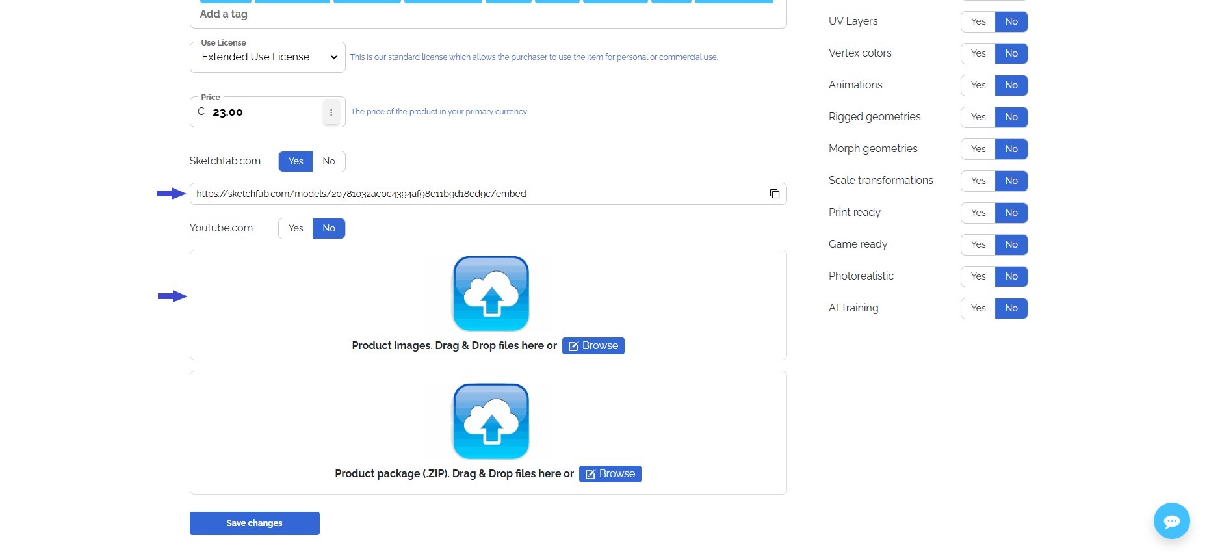The height and width of the screenshot is (552, 1222).
Task: Click the euro currency symbol in Price
Action: click(201, 112)
